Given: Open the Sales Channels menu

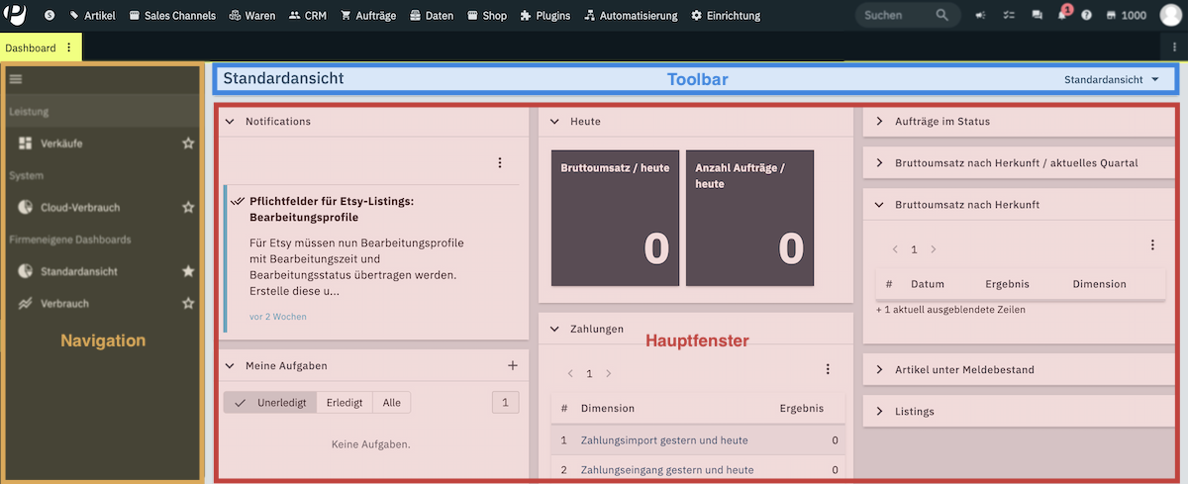Looking at the screenshot, I should click(172, 16).
